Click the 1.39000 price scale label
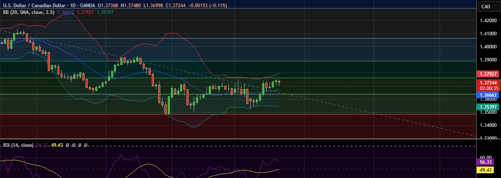The image size is (501, 178). tap(489, 60)
